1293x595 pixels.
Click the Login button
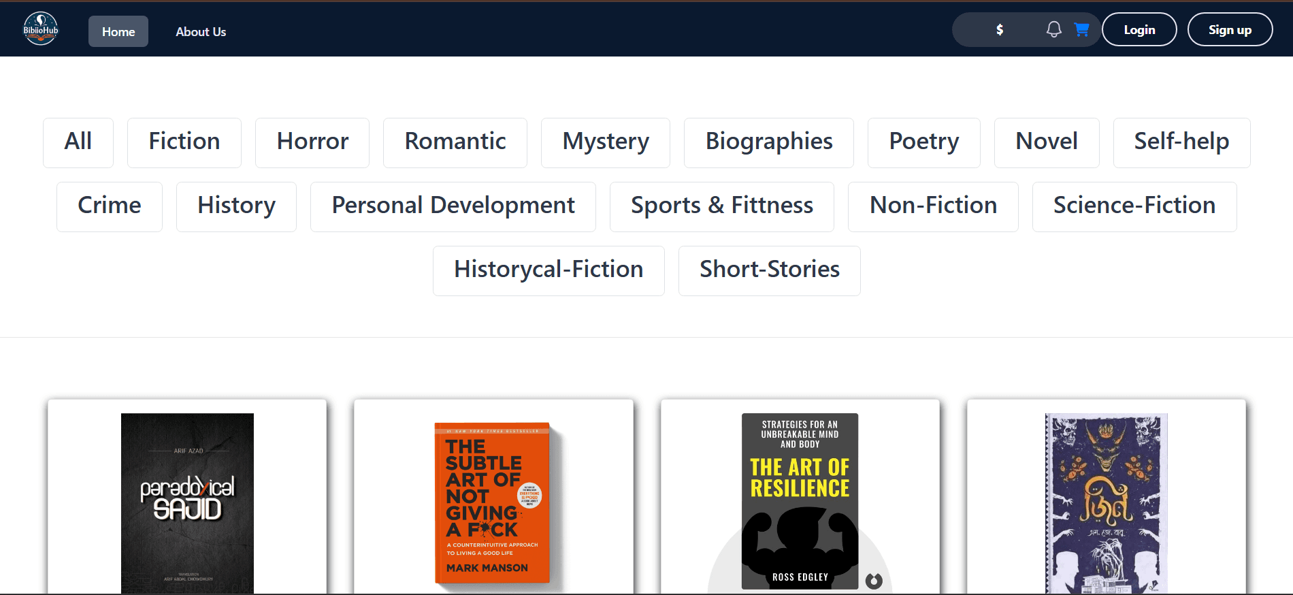pos(1139,29)
